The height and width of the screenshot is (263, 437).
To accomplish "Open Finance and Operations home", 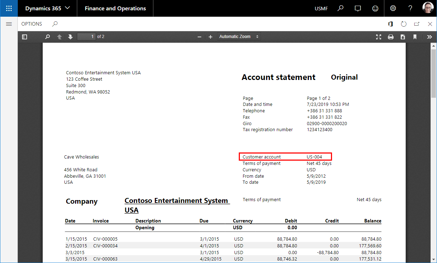I will (x=115, y=8).
